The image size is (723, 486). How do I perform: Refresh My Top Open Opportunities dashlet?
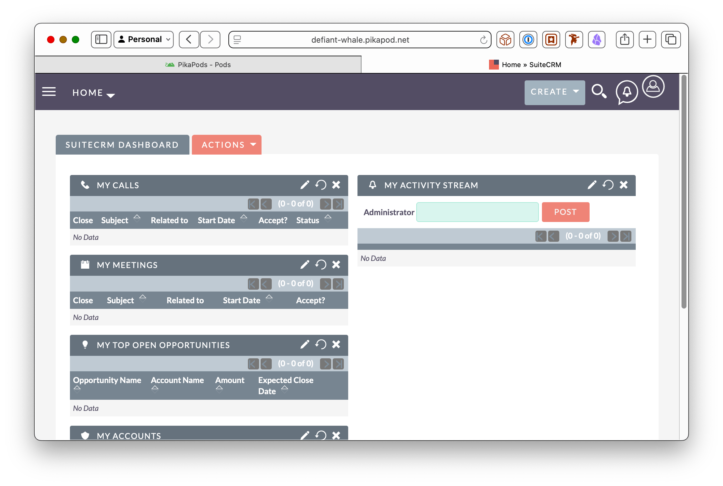pyautogui.click(x=321, y=345)
